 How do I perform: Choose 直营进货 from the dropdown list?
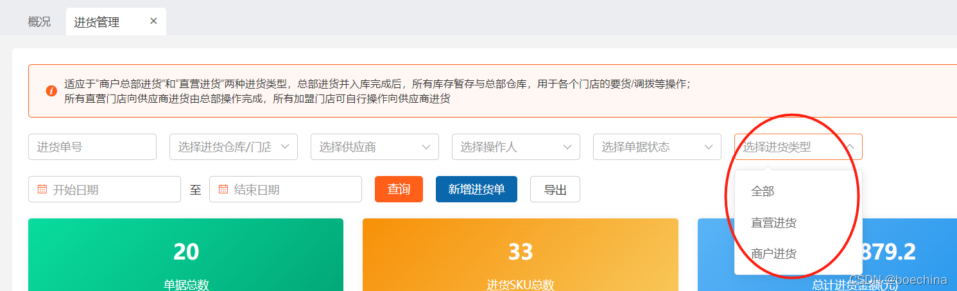[x=798, y=223]
